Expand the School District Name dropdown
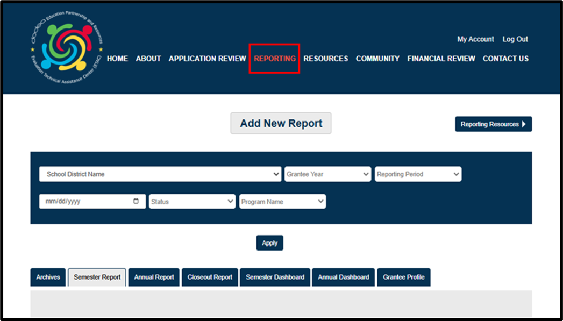 [160, 174]
